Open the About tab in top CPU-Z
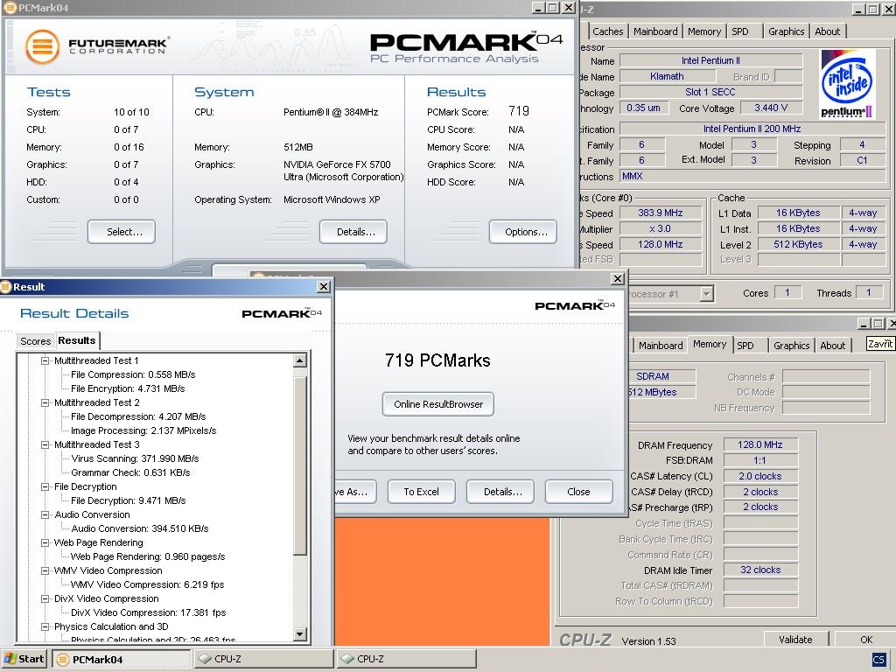Image resolution: width=896 pixels, height=672 pixels. click(x=828, y=31)
